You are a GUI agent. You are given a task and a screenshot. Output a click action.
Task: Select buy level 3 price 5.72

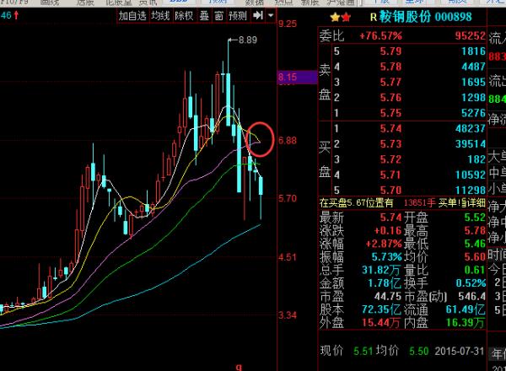tap(390, 159)
